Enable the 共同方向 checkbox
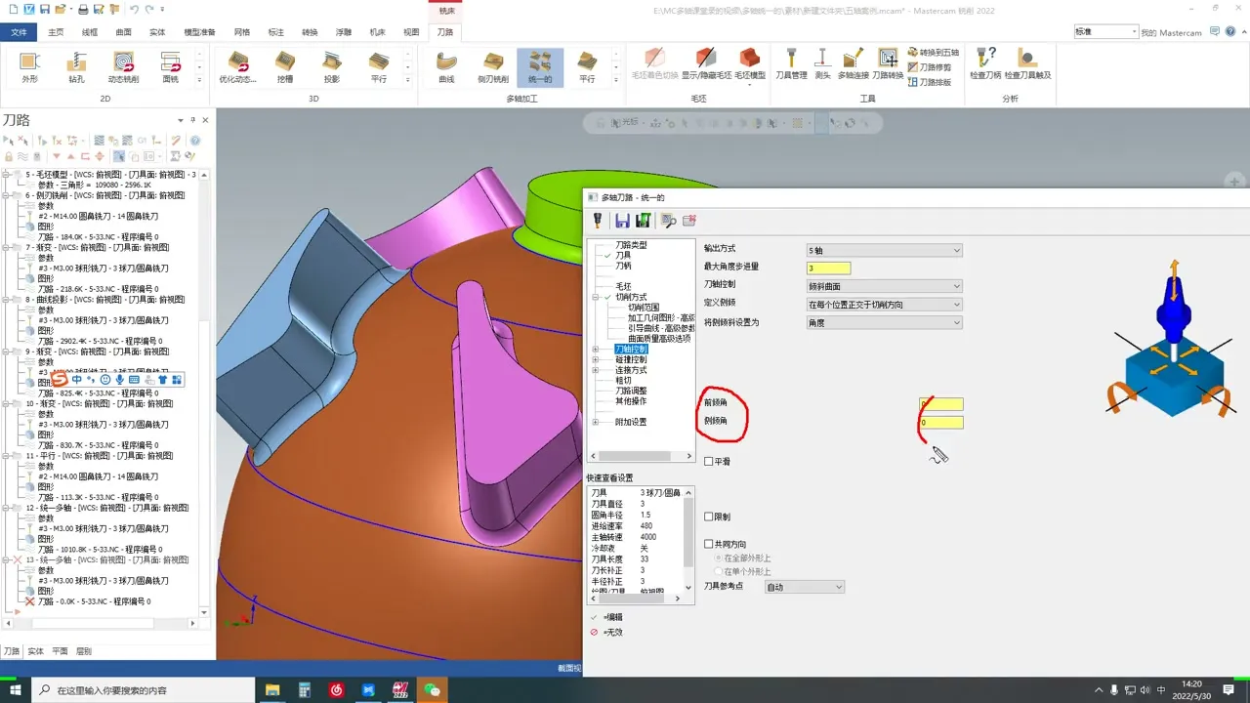The image size is (1250, 703). (709, 545)
